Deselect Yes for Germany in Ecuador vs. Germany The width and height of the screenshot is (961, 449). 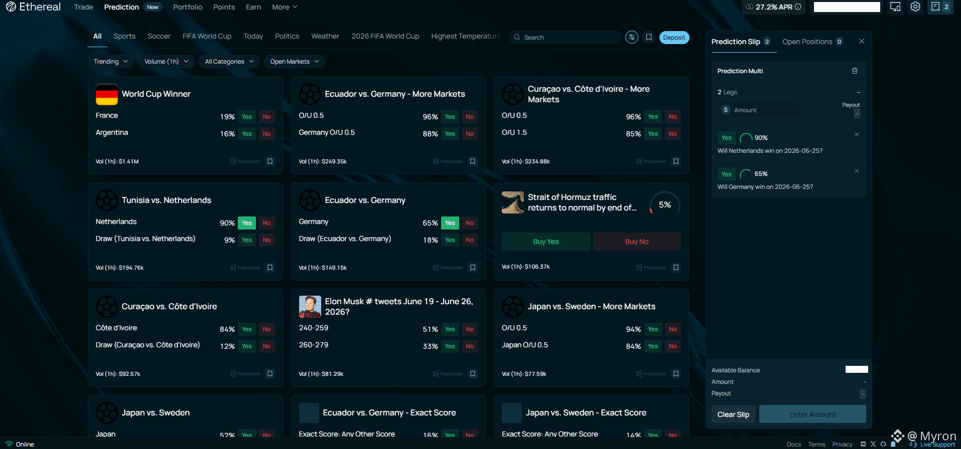[450, 223]
